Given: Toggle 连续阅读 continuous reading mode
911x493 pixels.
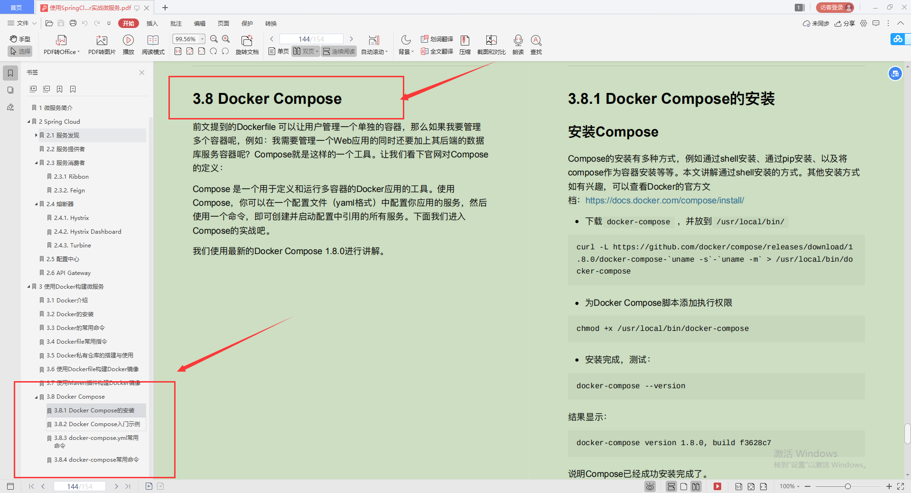Looking at the screenshot, I should (339, 51).
